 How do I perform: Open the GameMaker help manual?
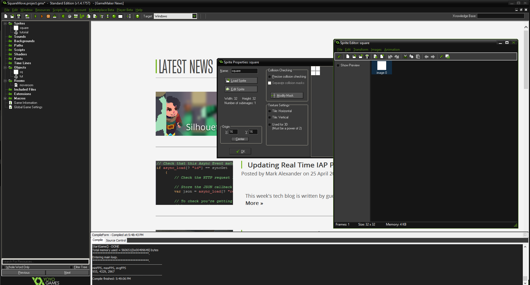pyautogui.click(x=137, y=16)
